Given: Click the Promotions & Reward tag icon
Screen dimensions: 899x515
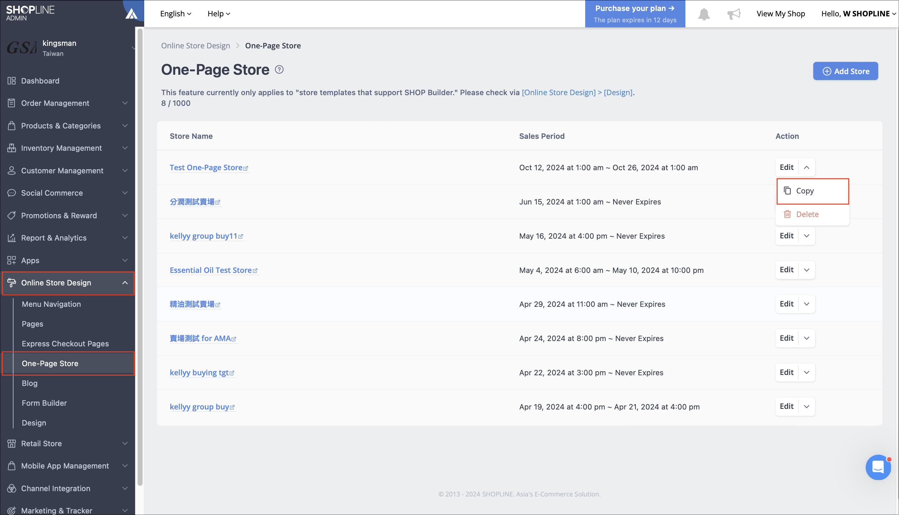Looking at the screenshot, I should pos(11,215).
